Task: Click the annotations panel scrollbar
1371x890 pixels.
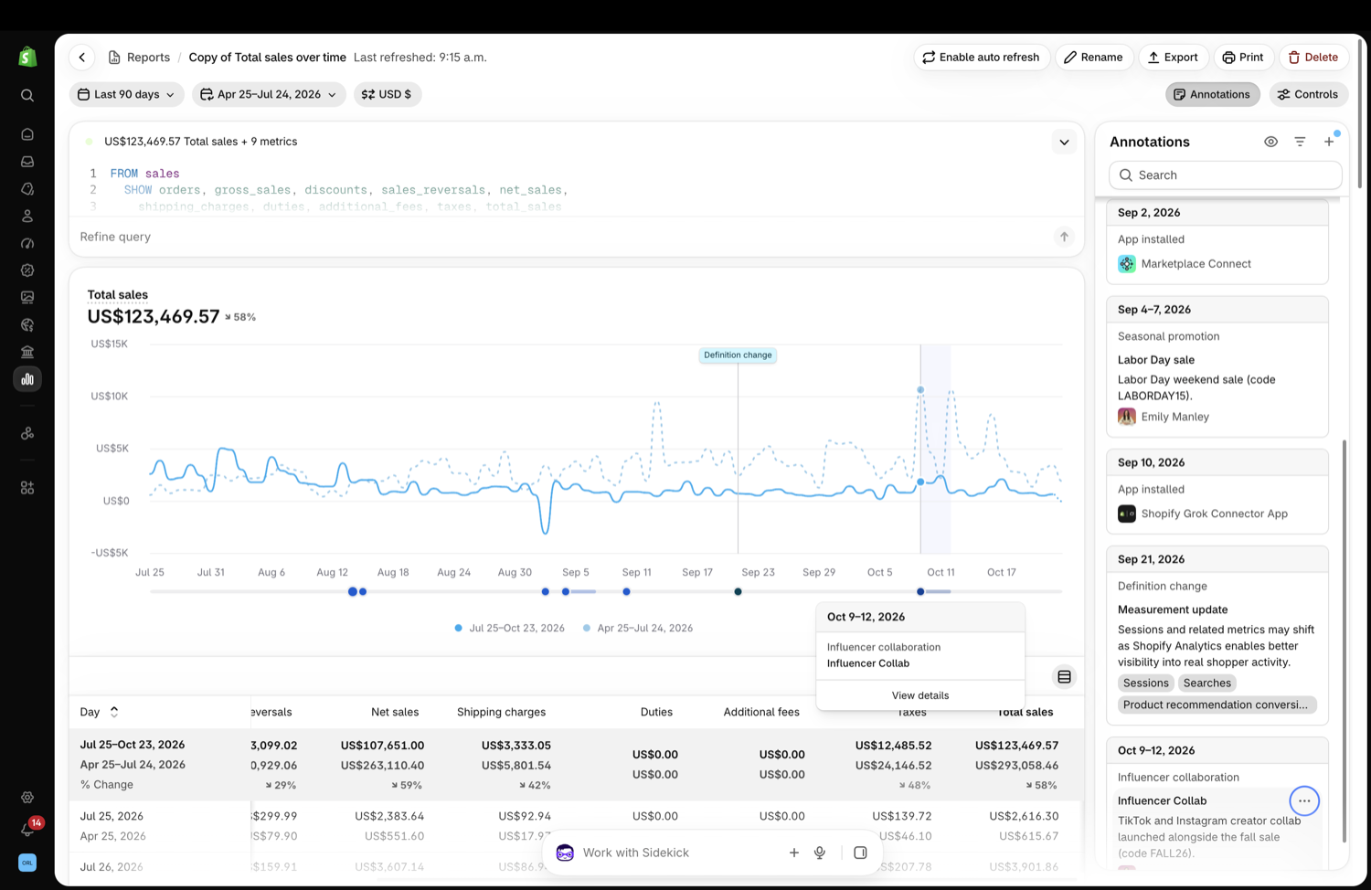Action: click(1344, 640)
